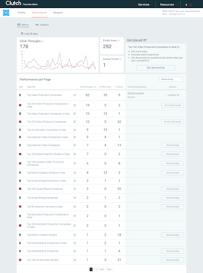This screenshot has height=273, width=203.
Task: Open external link for Top Motion Graphics Studios row
Action: pos(75,235)
